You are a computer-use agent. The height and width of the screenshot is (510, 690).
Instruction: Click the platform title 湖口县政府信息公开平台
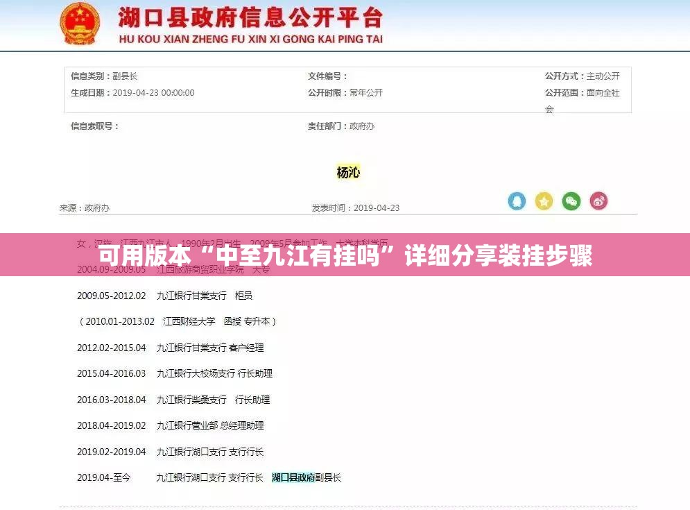250,17
